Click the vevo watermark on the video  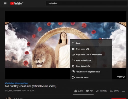coord(121,76)
